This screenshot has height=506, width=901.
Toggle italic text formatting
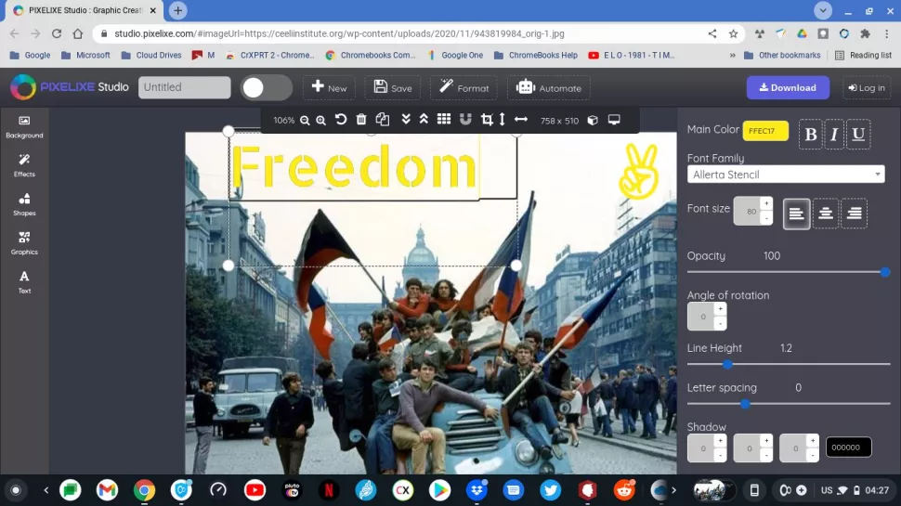click(x=834, y=135)
